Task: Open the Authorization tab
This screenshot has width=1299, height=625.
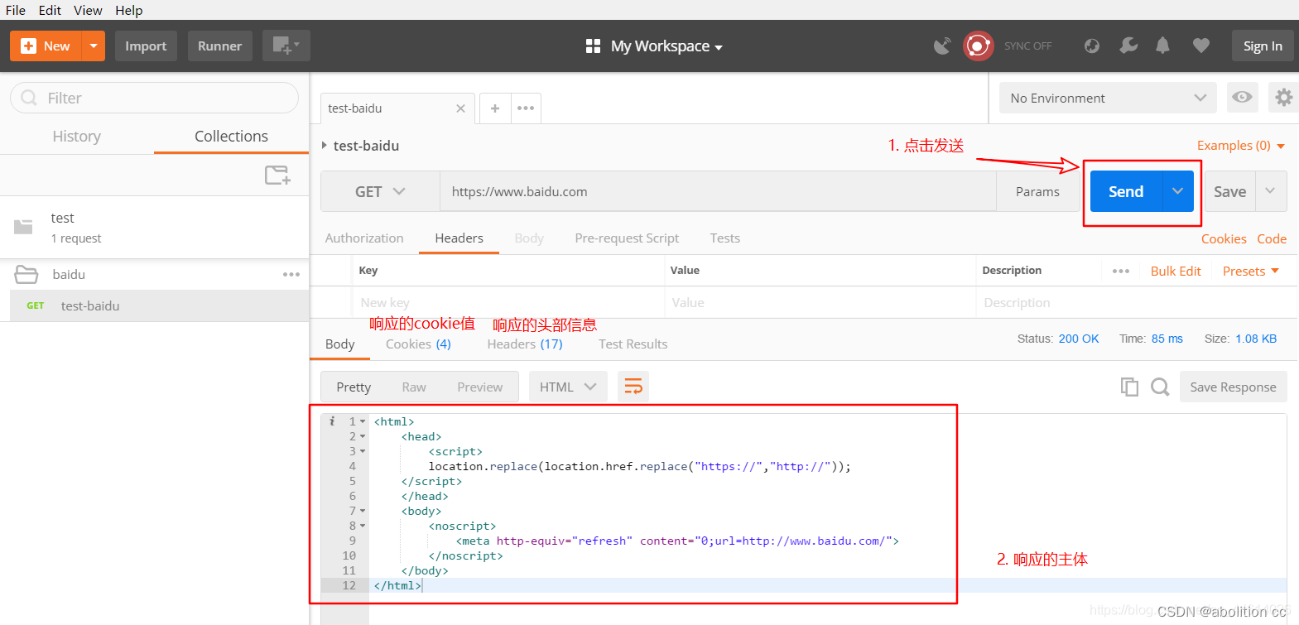Action: click(364, 238)
